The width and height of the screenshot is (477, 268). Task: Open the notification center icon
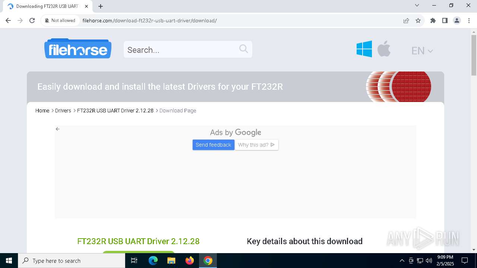click(x=465, y=261)
